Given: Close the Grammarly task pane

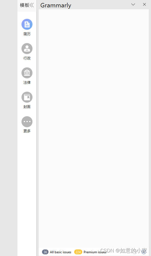Looking at the screenshot, I should (x=144, y=4).
